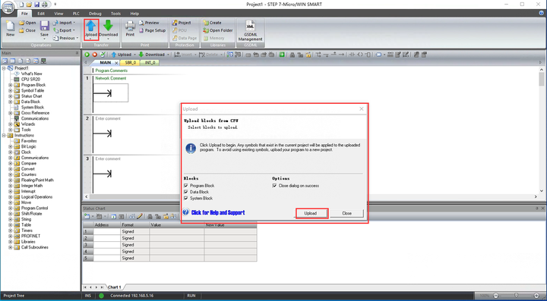
Task: Click the green arrow icon in editor toolbar
Action: click(x=282, y=55)
